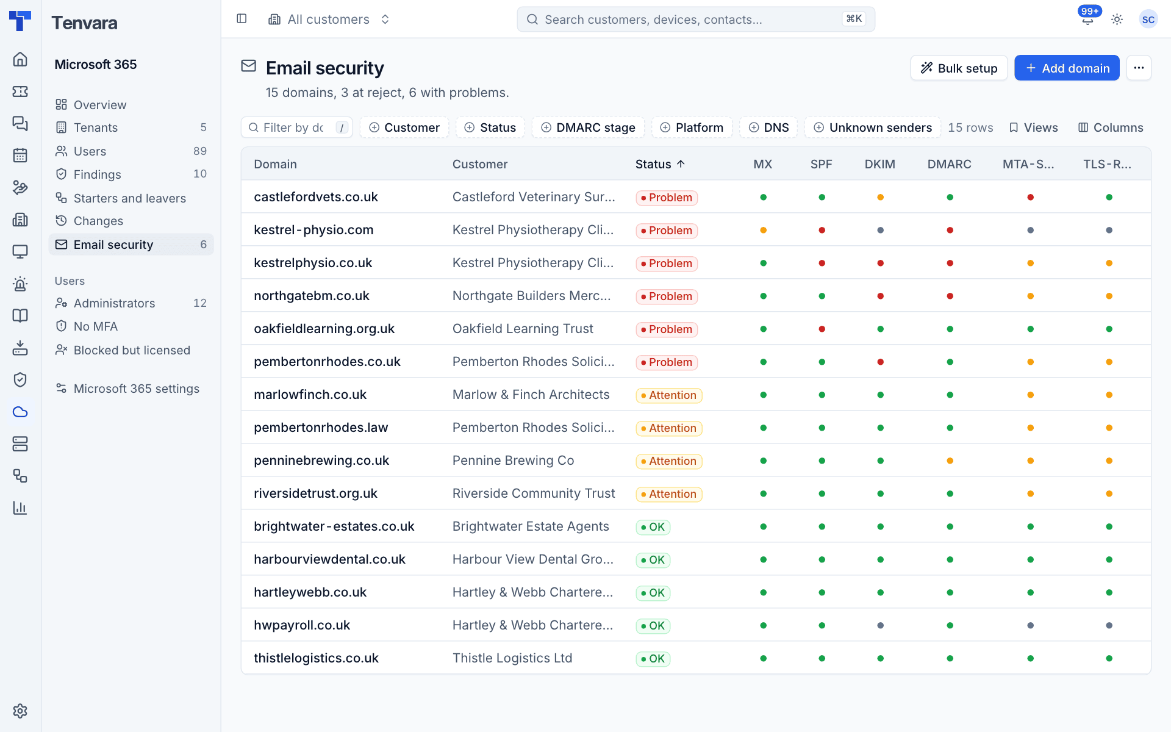Add the DMARC stage filter
1171x732 pixels.
click(588, 127)
